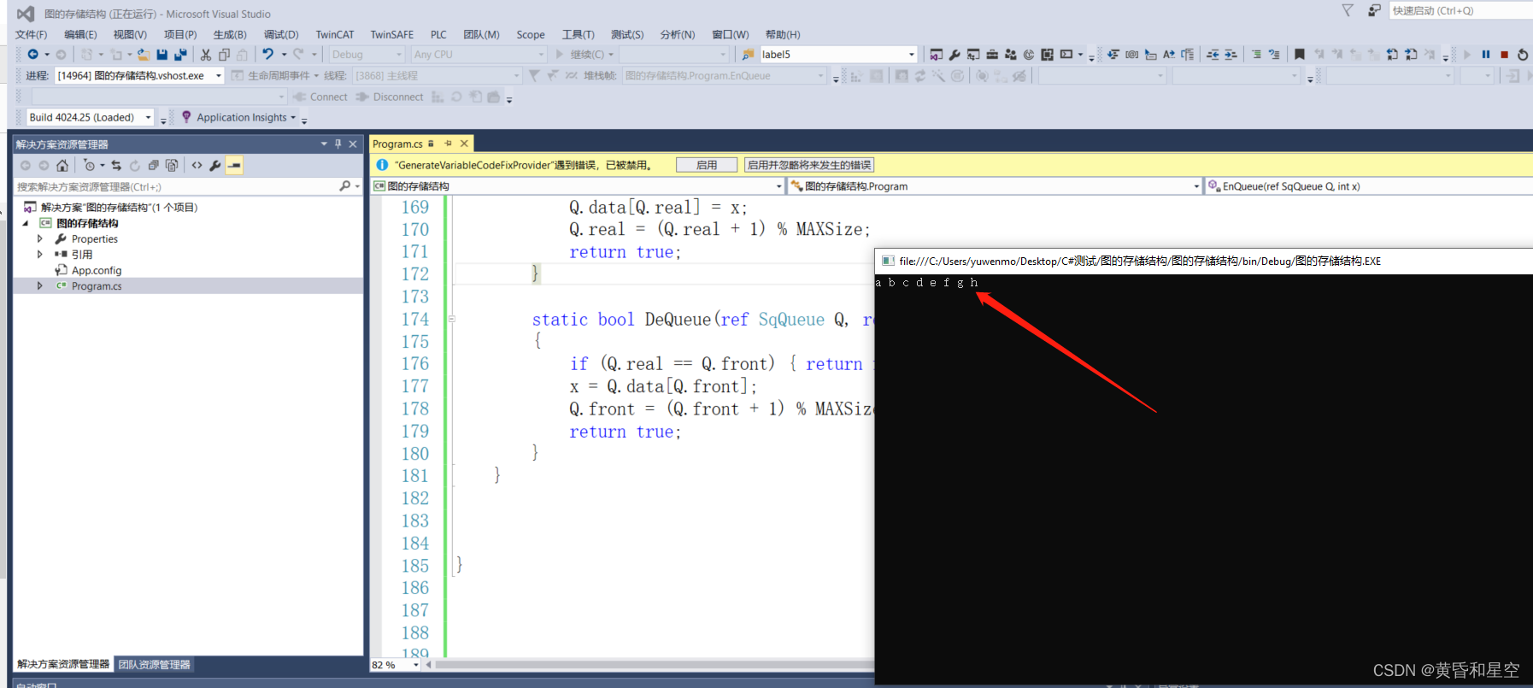The image size is (1533, 688).
Task: Click the Properties wrench in Solution Explorer toolbar
Action: pyautogui.click(x=215, y=165)
